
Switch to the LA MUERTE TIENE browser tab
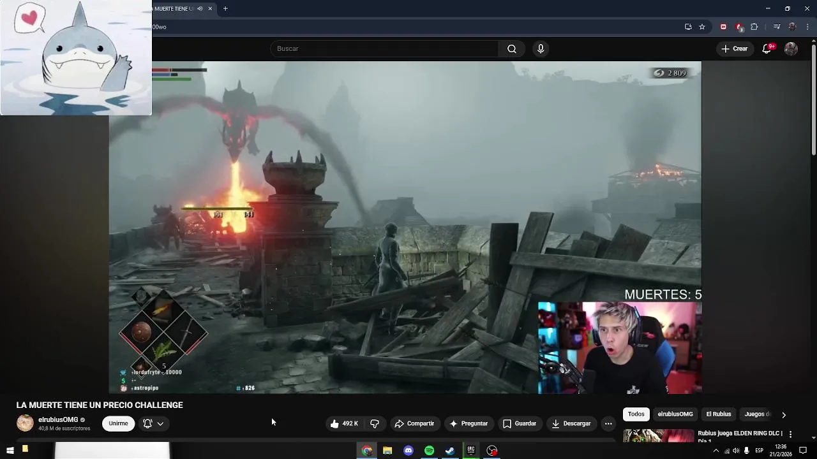coord(174,9)
